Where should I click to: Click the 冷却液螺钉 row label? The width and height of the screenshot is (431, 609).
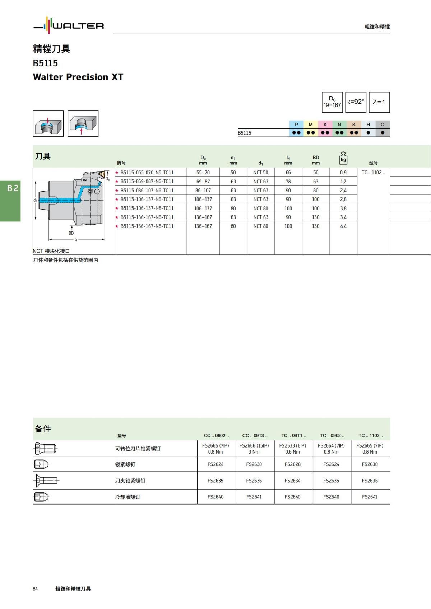tap(128, 497)
